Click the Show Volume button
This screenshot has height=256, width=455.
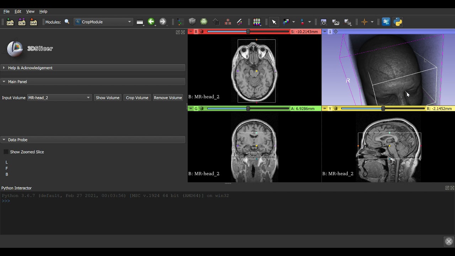[108, 97]
